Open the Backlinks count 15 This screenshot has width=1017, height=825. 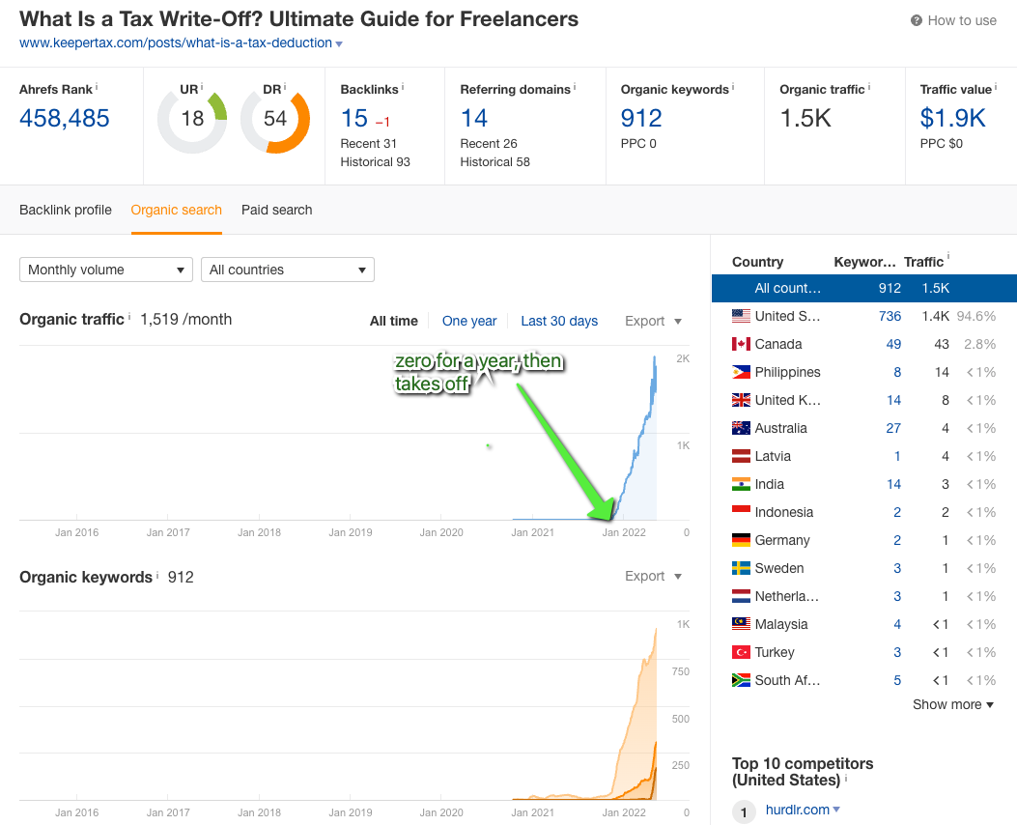click(354, 118)
